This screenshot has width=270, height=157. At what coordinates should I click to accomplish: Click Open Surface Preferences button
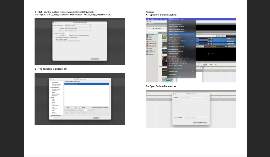[200, 122]
